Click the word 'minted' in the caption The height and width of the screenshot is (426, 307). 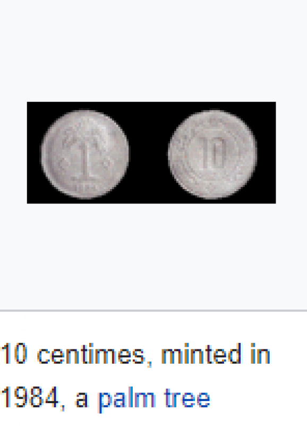201,354
